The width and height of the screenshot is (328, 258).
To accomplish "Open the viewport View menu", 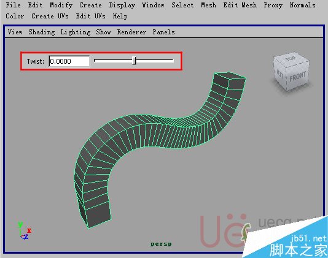I will 15,32.
